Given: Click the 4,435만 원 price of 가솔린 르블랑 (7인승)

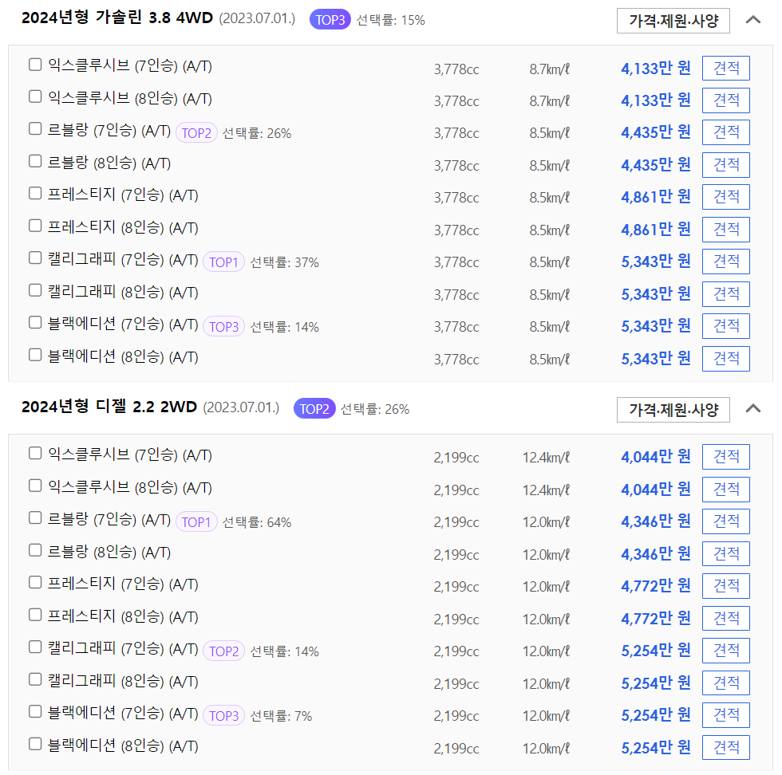Looking at the screenshot, I should (x=656, y=132).
